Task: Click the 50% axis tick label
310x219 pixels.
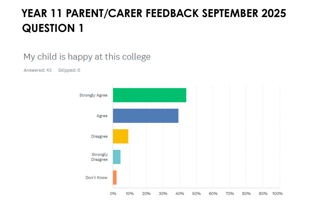Action: 196,194
